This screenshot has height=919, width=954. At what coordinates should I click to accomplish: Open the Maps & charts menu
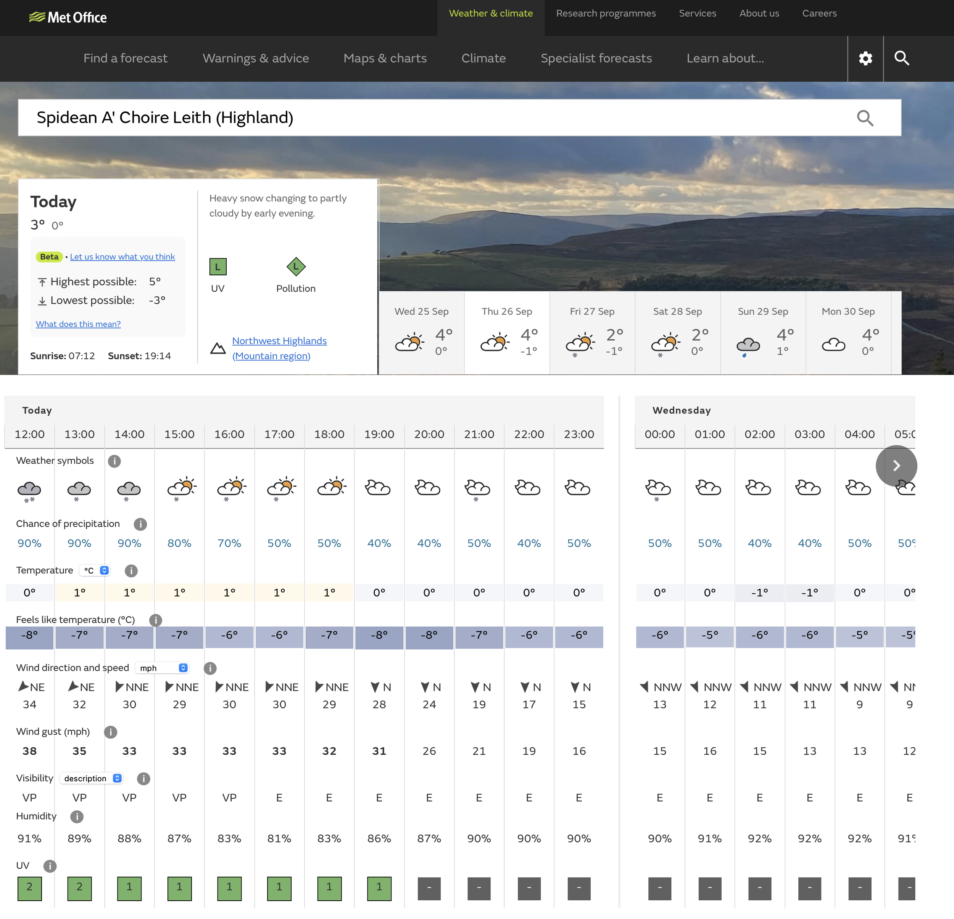[385, 58]
